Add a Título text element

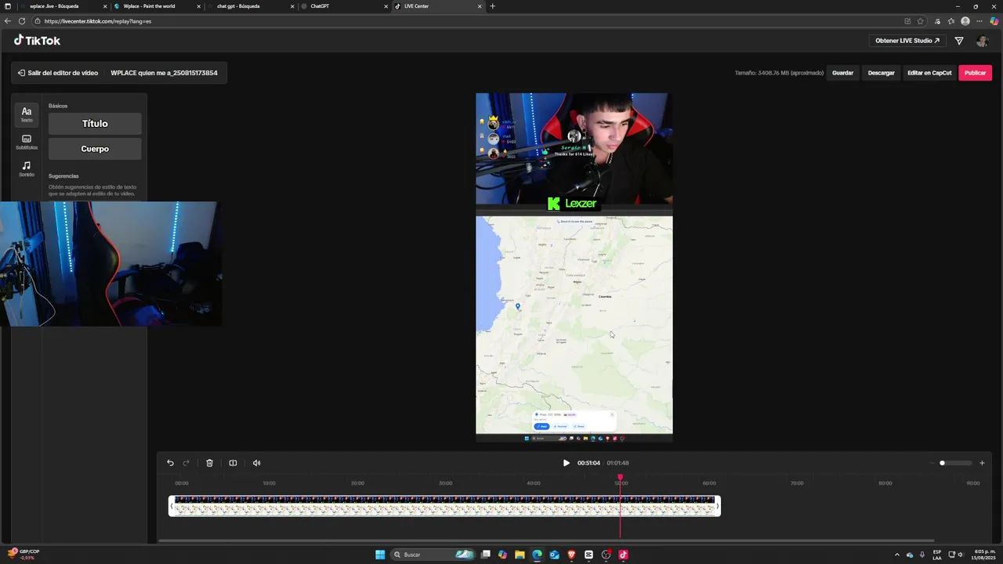tap(95, 124)
